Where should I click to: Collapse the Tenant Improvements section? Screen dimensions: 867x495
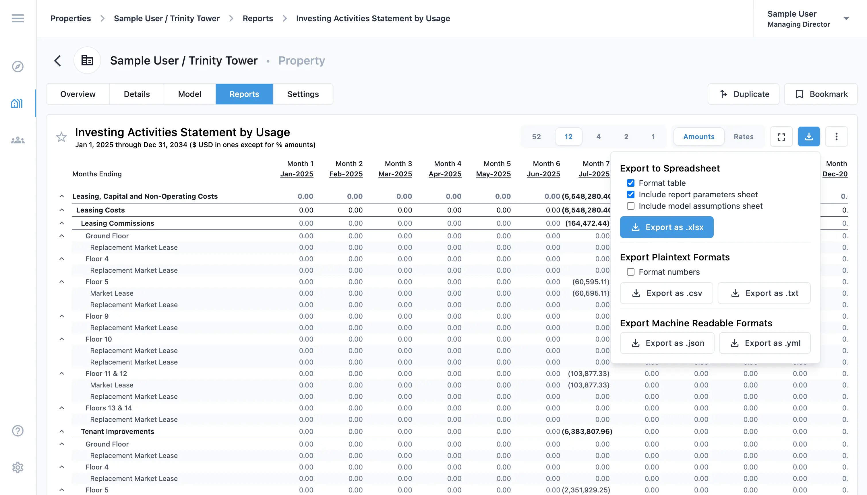[x=62, y=431]
